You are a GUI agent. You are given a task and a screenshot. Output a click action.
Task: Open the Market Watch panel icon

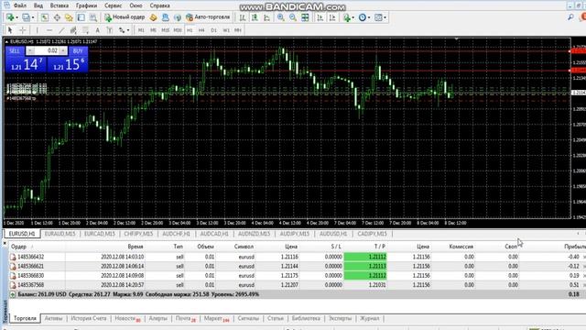click(45, 17)
